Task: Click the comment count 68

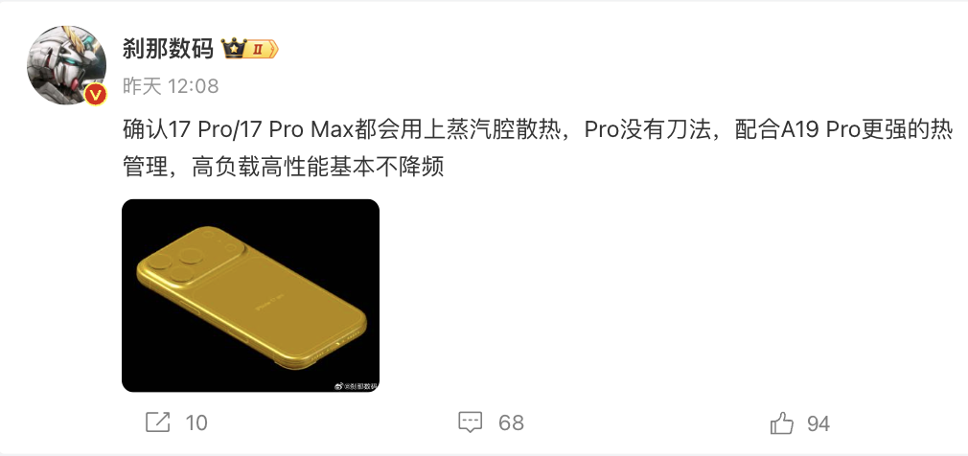Action: (511, 423)
